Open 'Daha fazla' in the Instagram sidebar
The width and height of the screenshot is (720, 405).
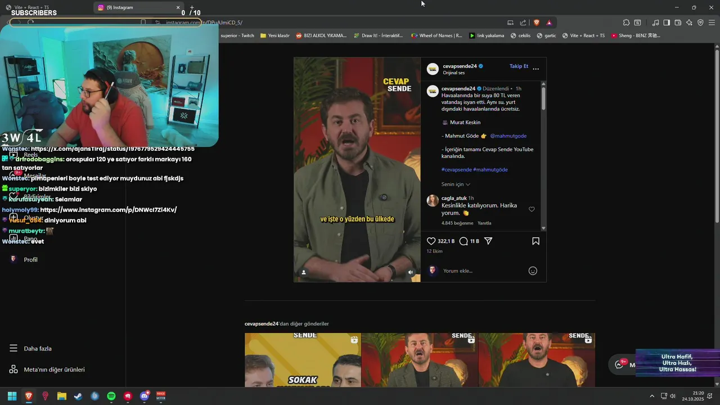click(30, 349)
